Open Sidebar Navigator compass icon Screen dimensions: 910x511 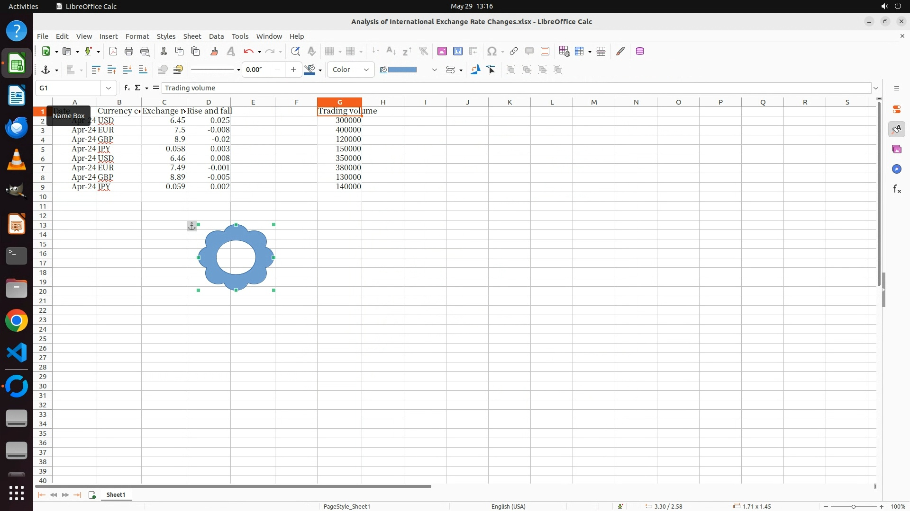coord(896,169)
